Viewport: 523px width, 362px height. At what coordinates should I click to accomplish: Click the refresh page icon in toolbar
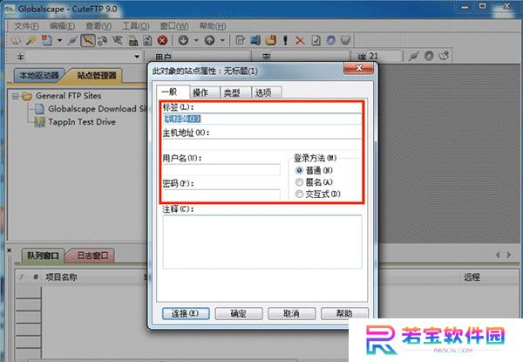point(148,41)
